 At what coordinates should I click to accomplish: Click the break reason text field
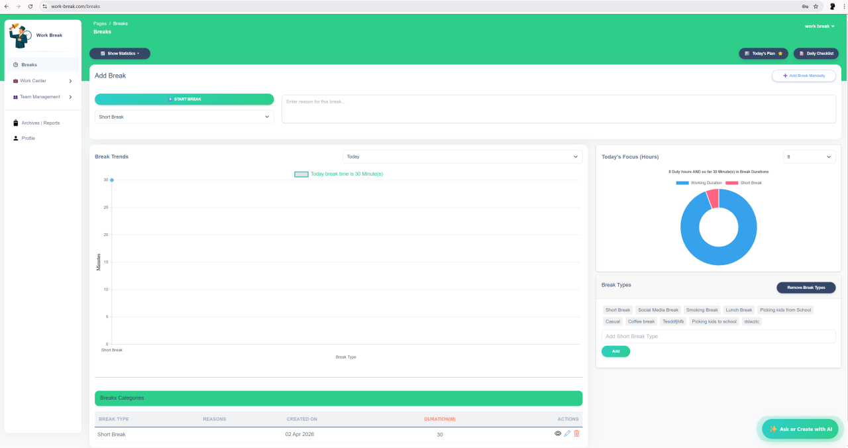point(558,109)
